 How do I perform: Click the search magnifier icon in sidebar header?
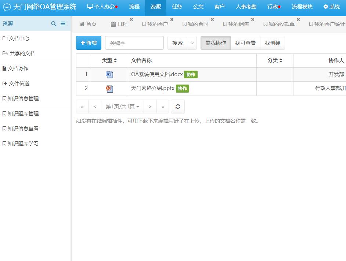click(x=54, y=23)
